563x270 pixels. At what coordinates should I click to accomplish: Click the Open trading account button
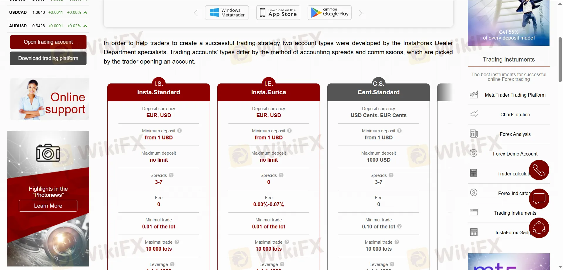48,42
